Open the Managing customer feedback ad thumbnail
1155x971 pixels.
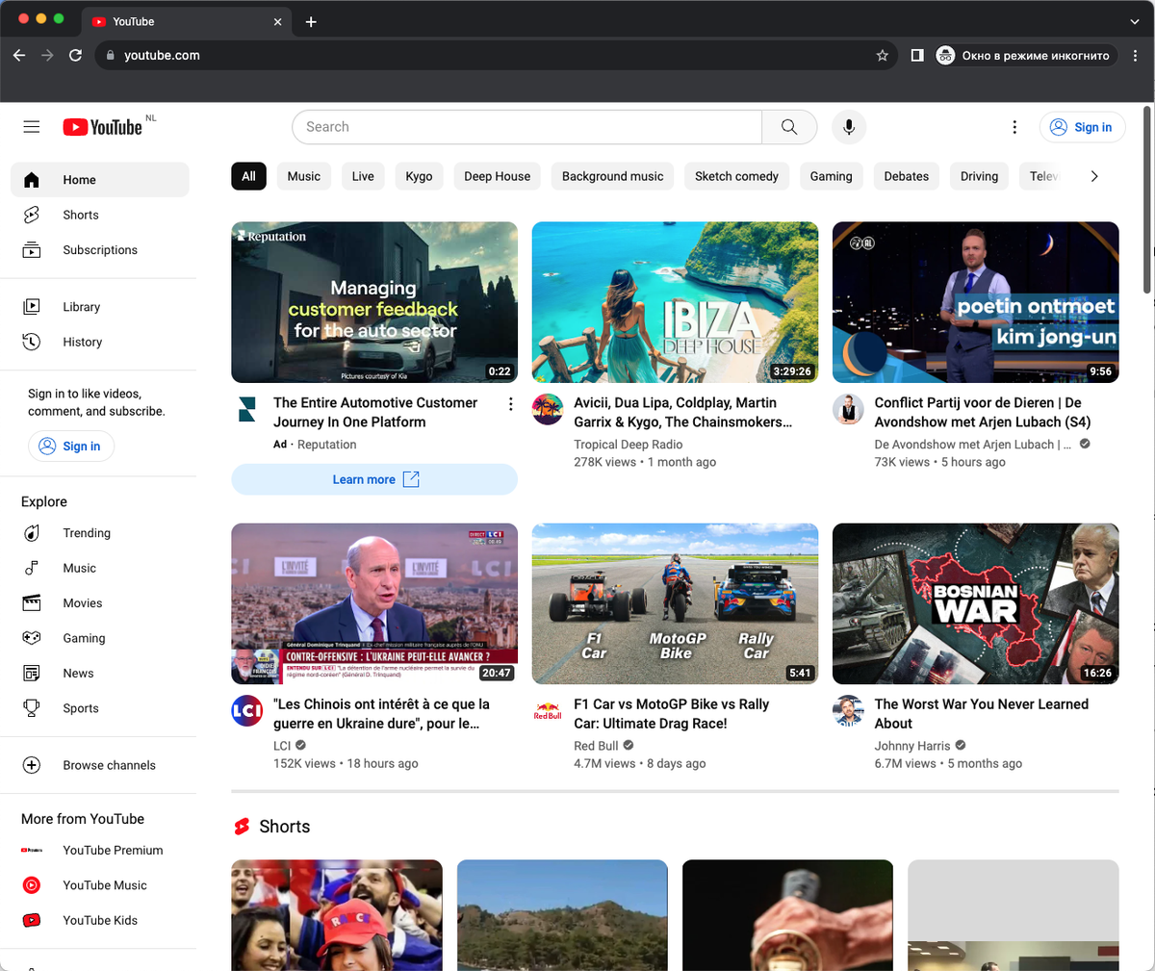click(x=374, y=302)
